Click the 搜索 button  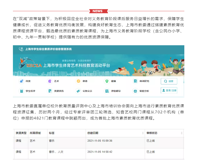169,81
